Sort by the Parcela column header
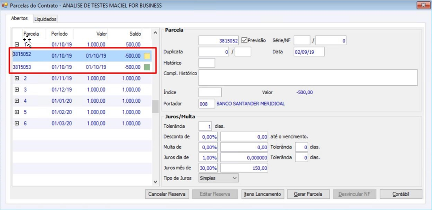 31,34
